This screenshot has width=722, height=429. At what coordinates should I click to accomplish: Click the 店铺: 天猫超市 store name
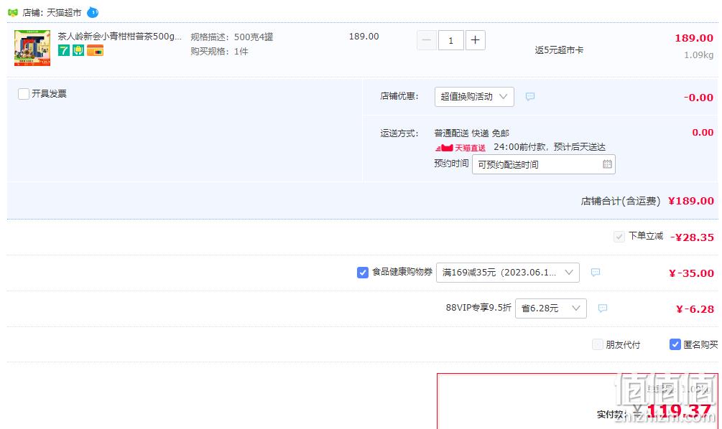pos(52,12)
